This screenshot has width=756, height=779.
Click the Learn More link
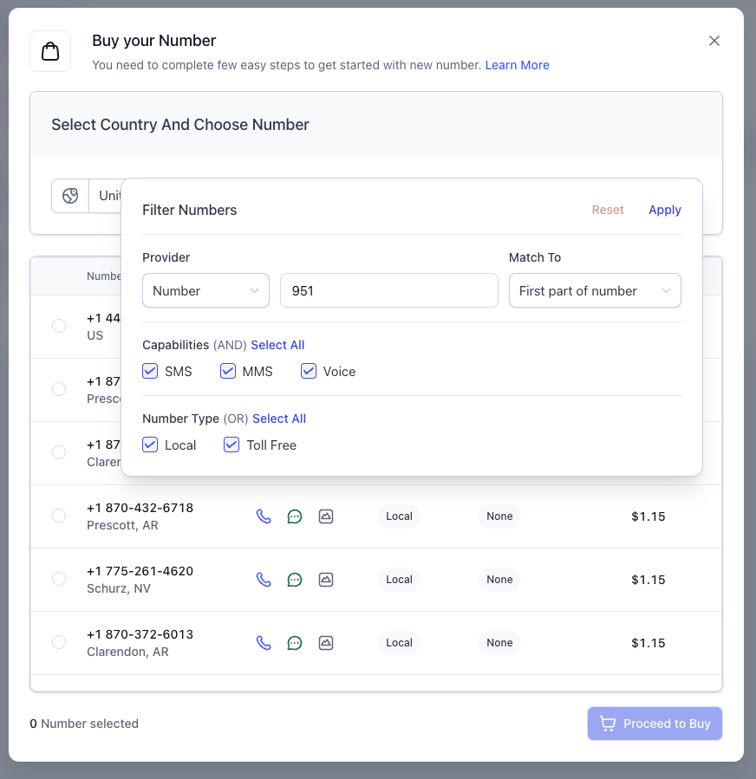click(518, 65)
